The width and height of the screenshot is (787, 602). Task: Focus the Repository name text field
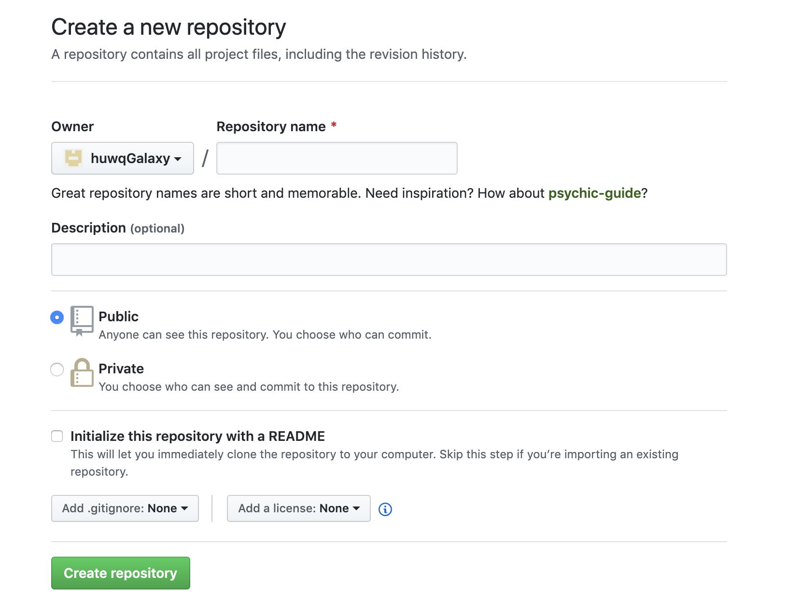click(337, 158)
